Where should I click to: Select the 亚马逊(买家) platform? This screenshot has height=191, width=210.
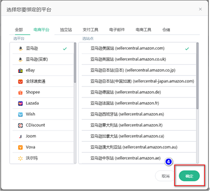coord(43,59)
